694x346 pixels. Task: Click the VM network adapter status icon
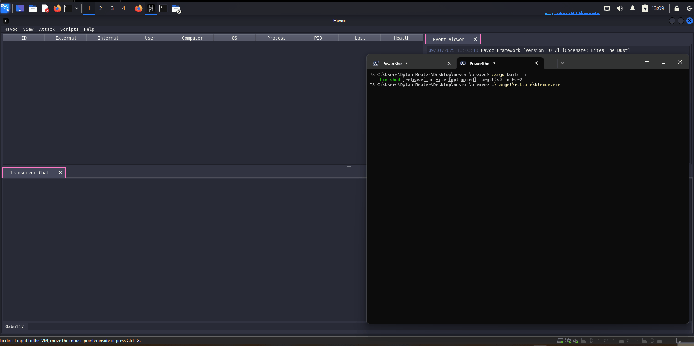(x=568, y=341)
